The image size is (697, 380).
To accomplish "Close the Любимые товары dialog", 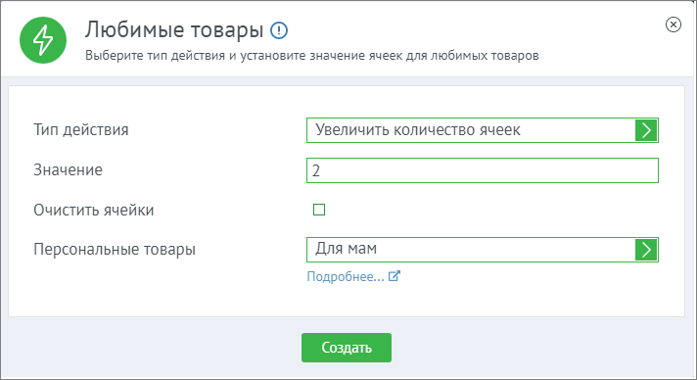I will [674, 24].
